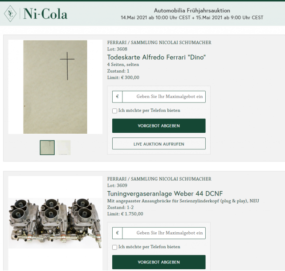Click Ferrari / Sammlung Nicolai Schumacher above lot 3608
The width and height of the screenshot is (285, 271).
point(159,43)
